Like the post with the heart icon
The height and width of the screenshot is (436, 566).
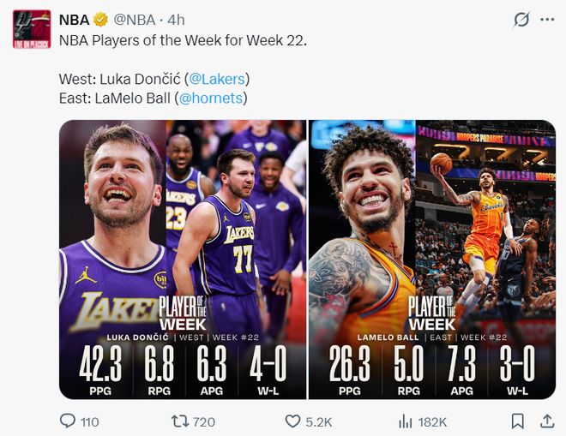pyautogui.click(x=292, y=421)
